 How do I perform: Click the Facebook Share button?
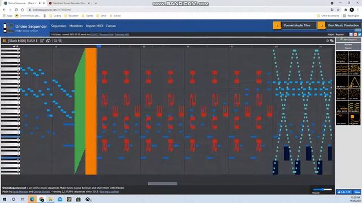[357, 192]
